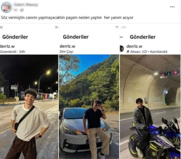The width and height of the screenshot is (181, 159).
Task: Open the three-dot post options menu
Action: 172,7
